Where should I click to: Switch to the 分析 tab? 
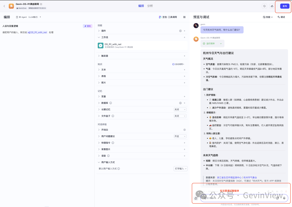[x=150, y=6]
